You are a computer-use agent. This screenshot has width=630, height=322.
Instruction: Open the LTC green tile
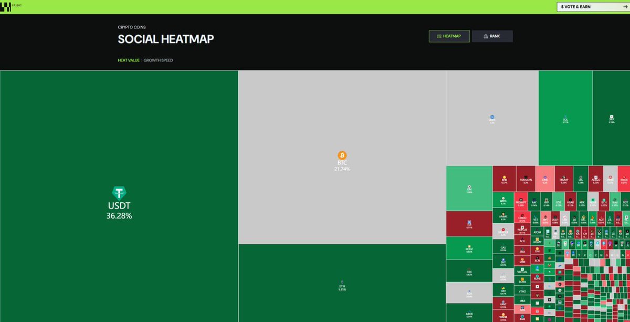(581, 179)
